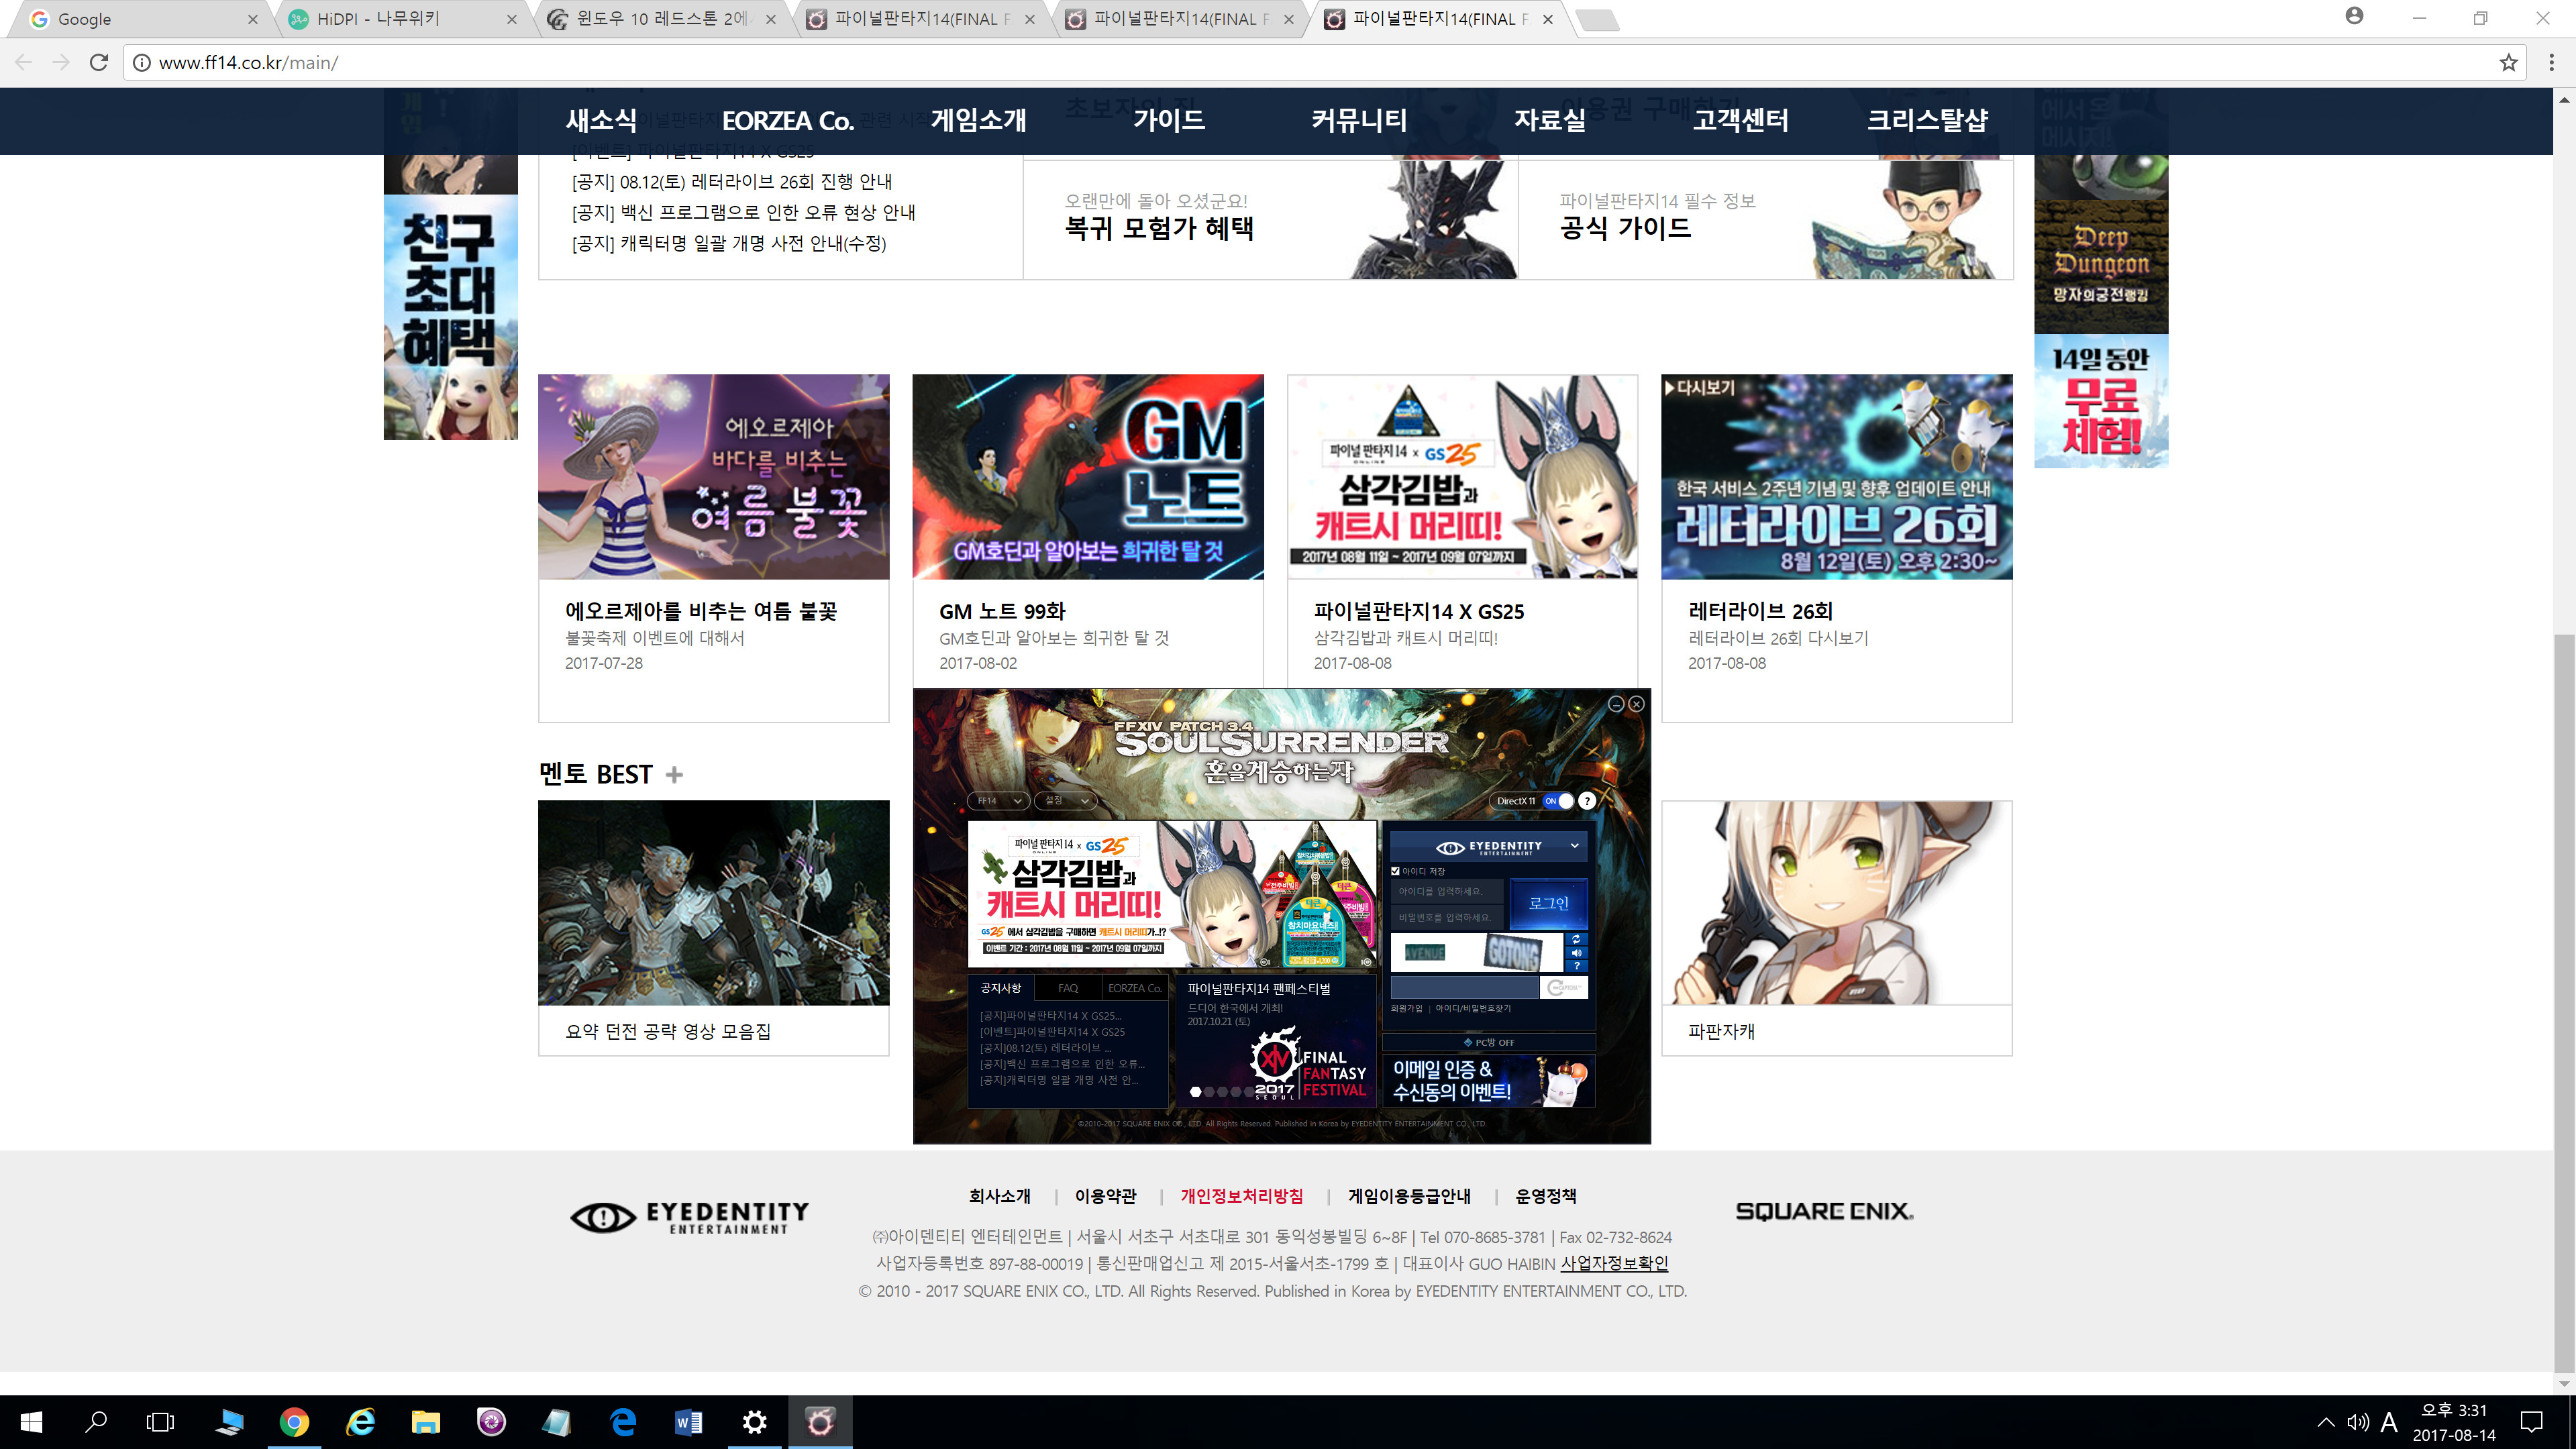
Task: Open captcha help question mark icon
Action: click(x=1577, y=966)
